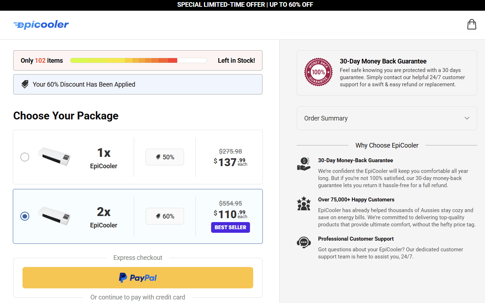
Task: Click the 60% discount tag badge
Action: 165,216
